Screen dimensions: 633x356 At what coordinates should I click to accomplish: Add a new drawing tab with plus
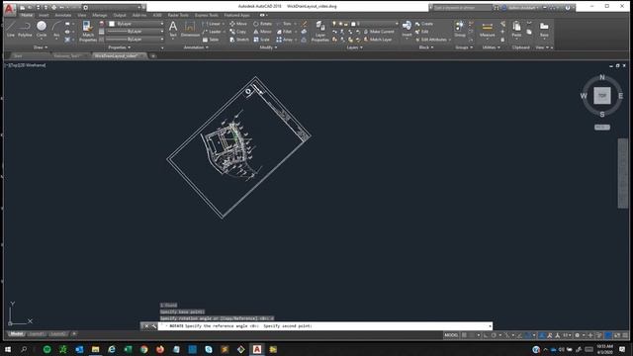(153, 55)
